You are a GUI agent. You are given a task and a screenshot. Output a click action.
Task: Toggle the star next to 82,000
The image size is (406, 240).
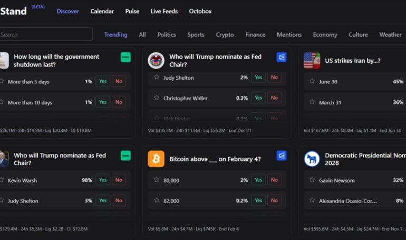(x=157, y=200)
